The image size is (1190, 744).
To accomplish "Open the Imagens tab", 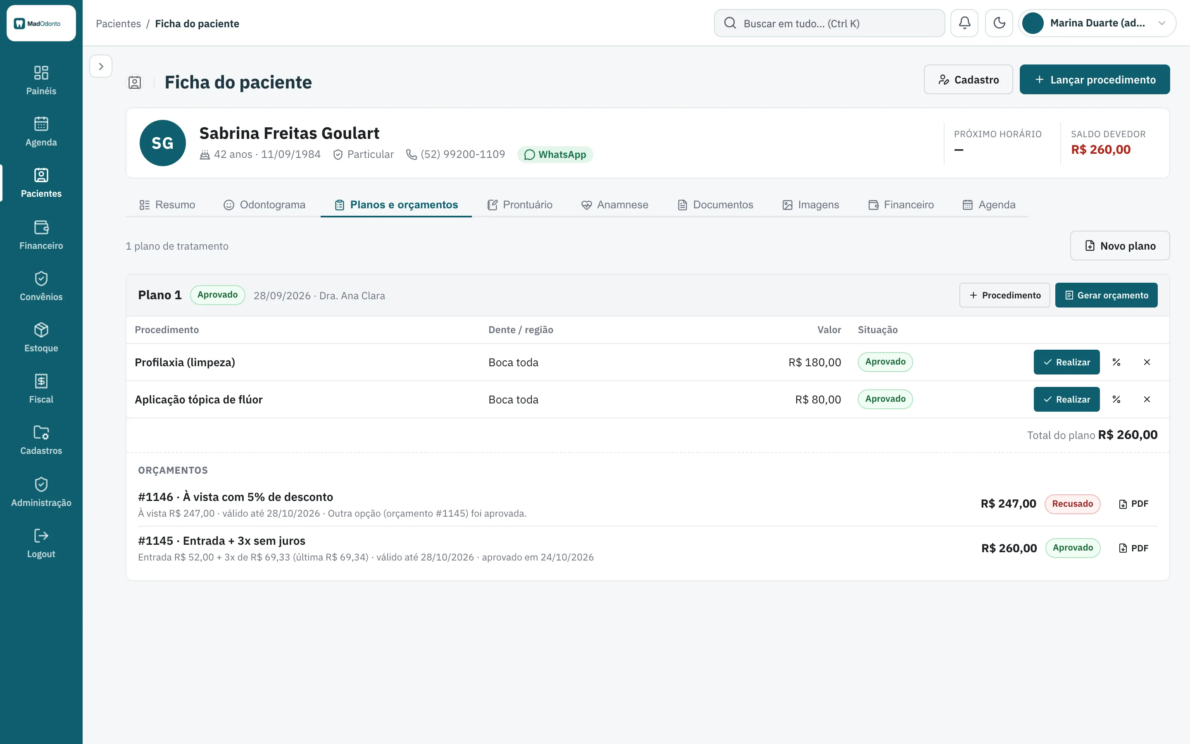I will tap(810, 205).
